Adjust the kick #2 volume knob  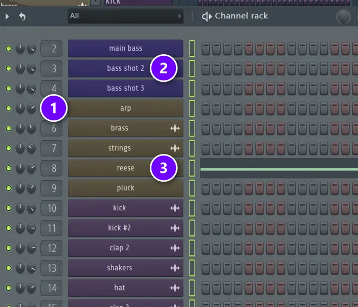pos(31,228)
